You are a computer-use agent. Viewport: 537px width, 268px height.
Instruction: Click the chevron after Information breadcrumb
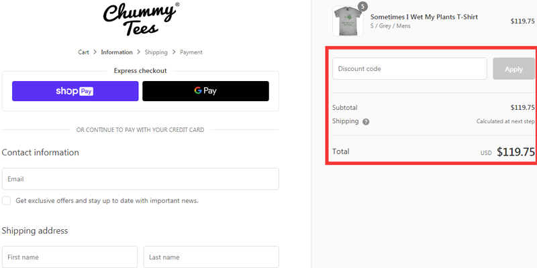pos(138,52)
